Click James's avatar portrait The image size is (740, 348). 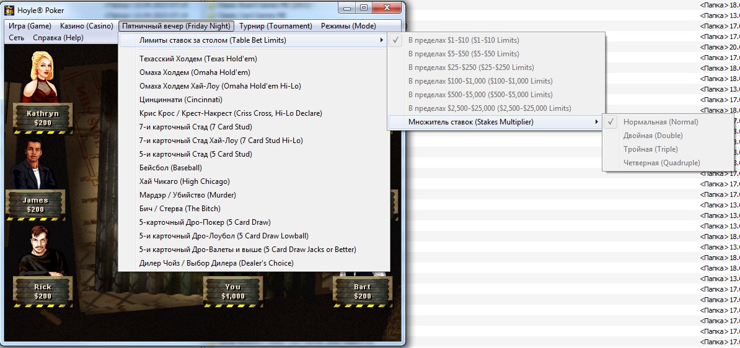33,164
